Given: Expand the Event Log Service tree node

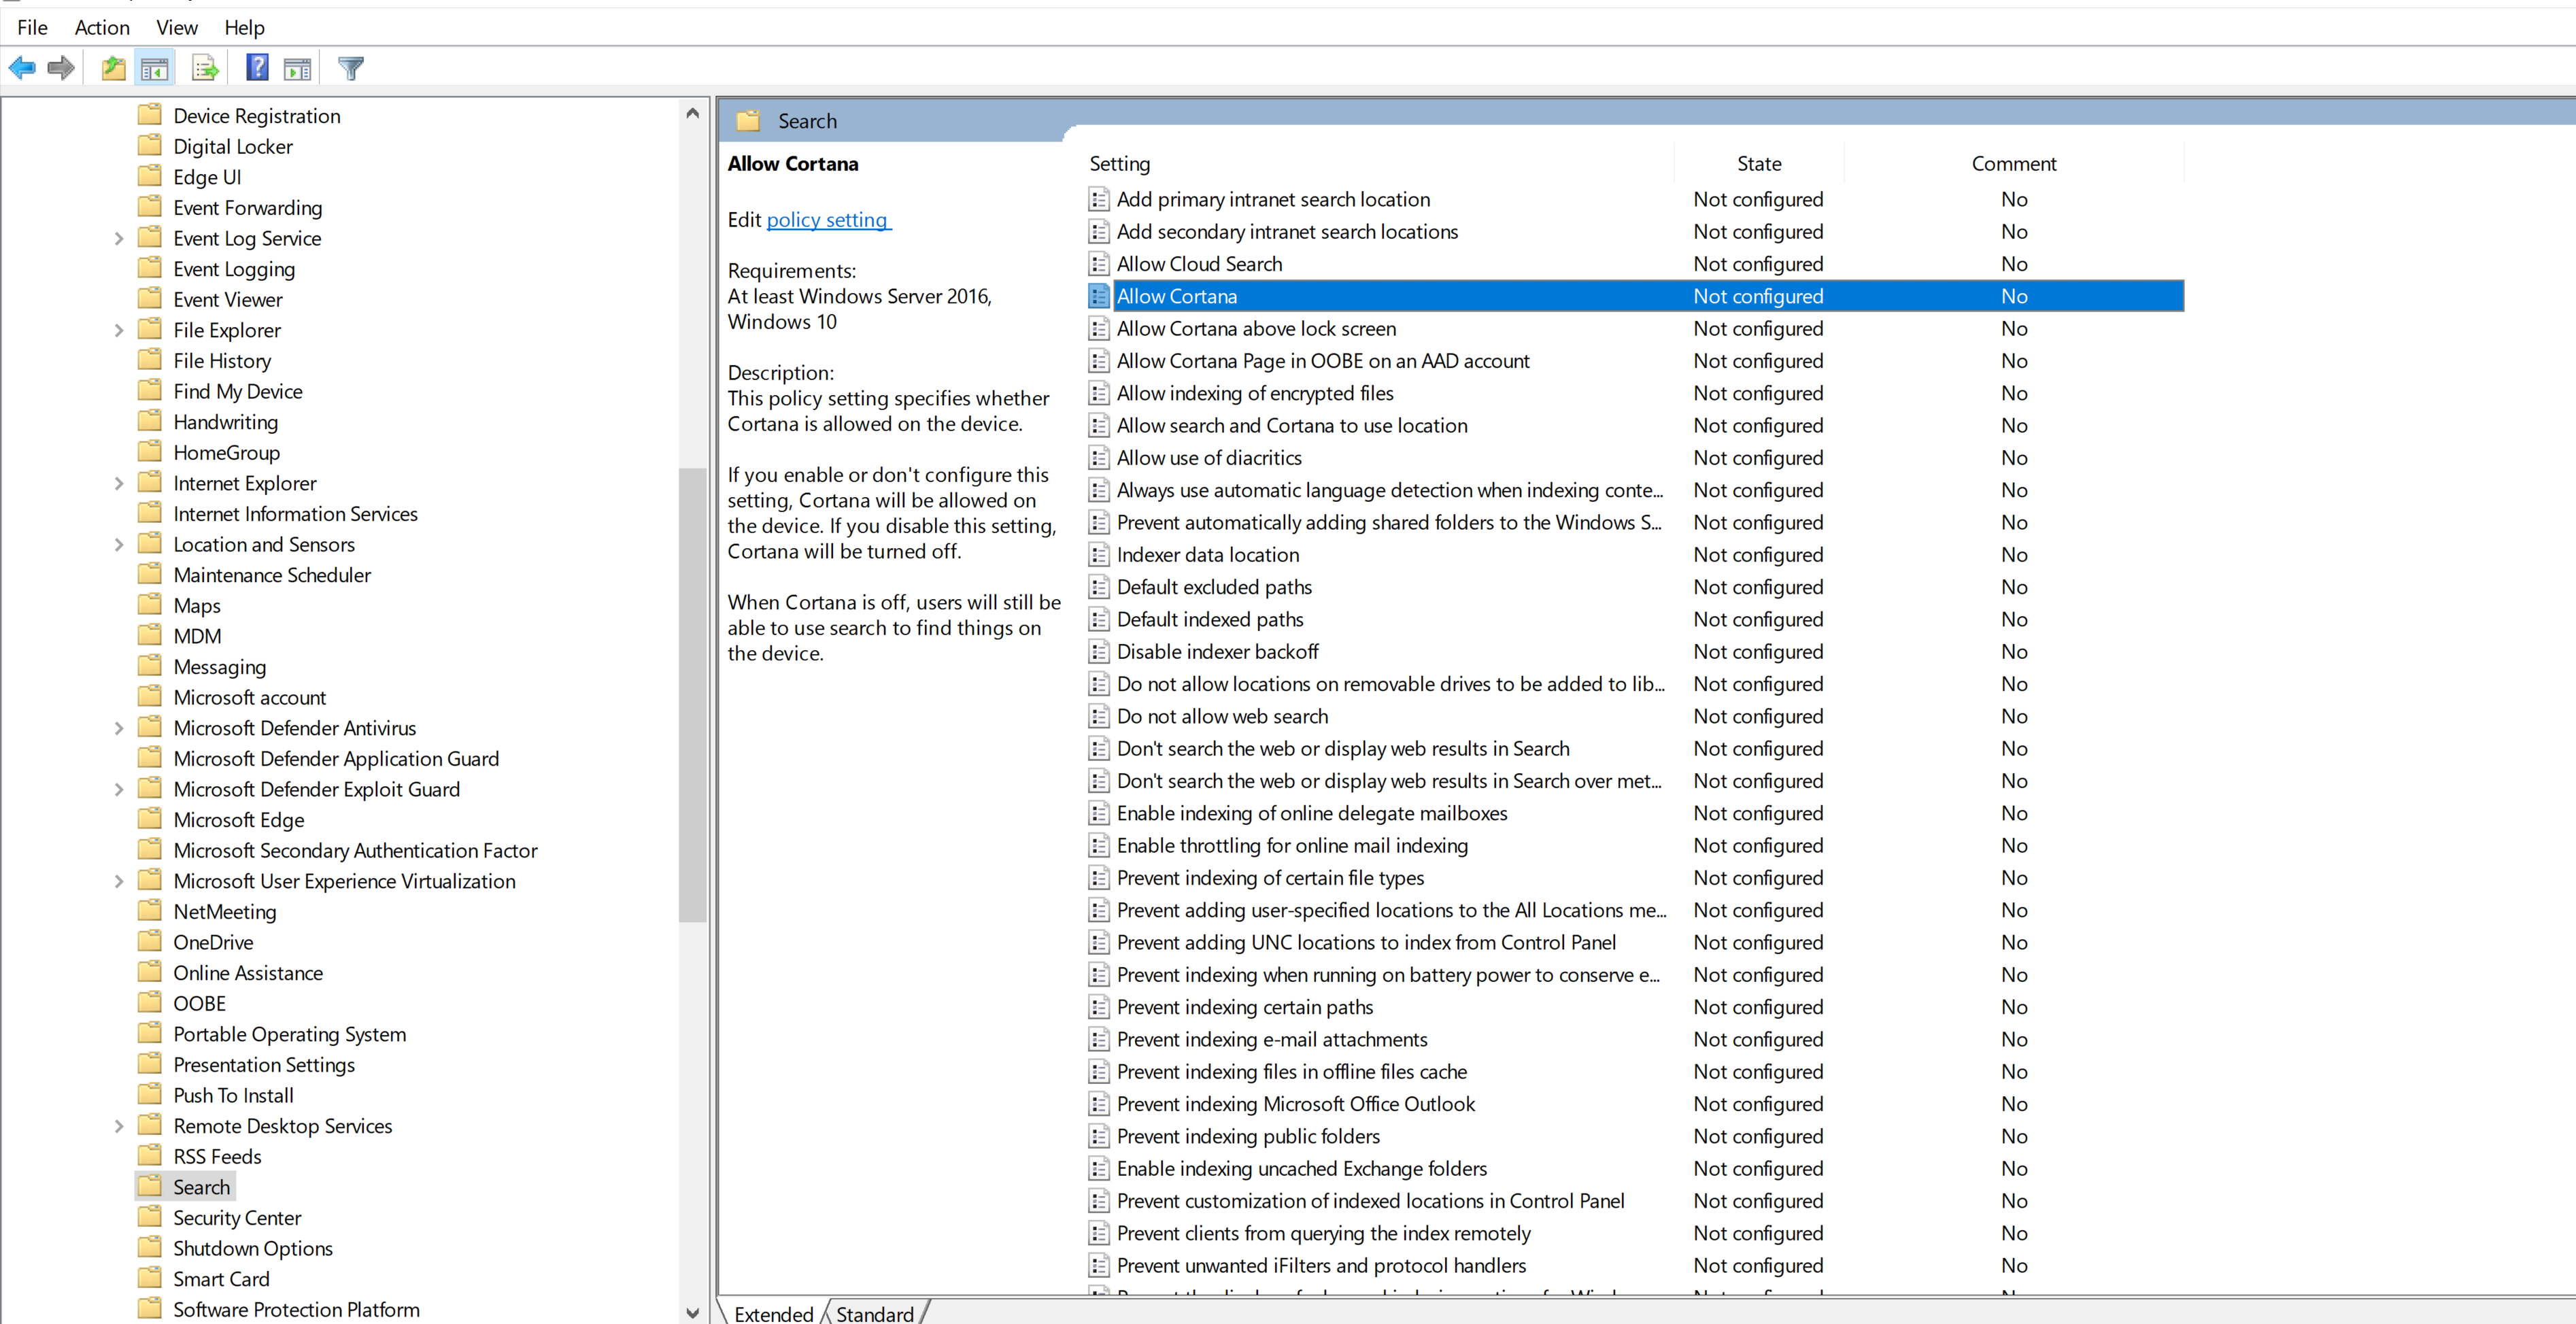Looking at the screenshot, I should [x=119, y=239].
